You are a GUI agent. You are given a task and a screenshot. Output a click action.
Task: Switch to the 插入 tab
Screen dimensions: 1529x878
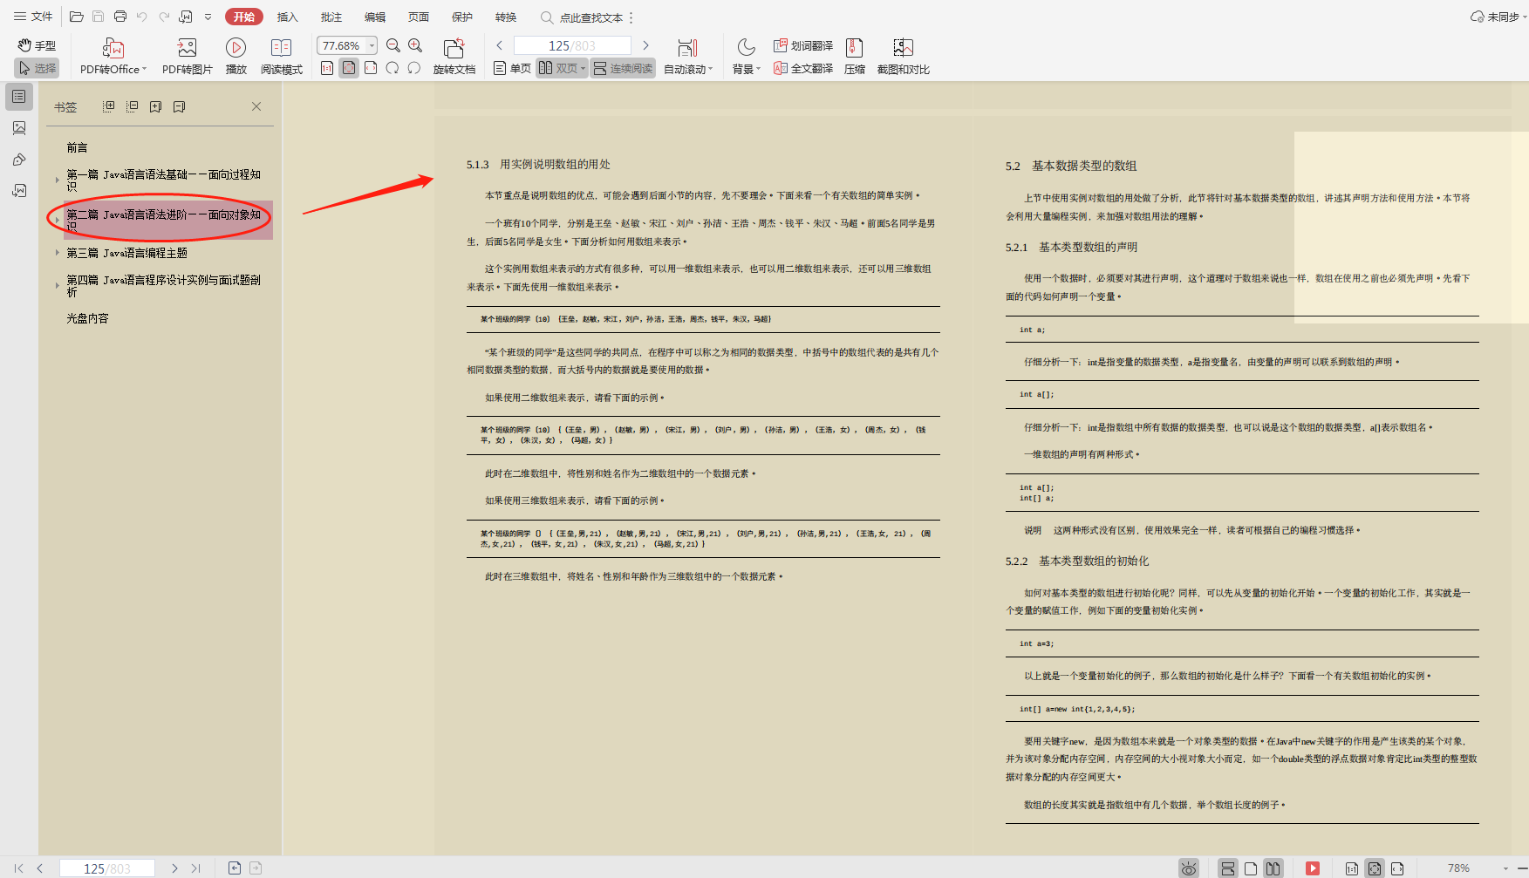[x=287, y=17]
